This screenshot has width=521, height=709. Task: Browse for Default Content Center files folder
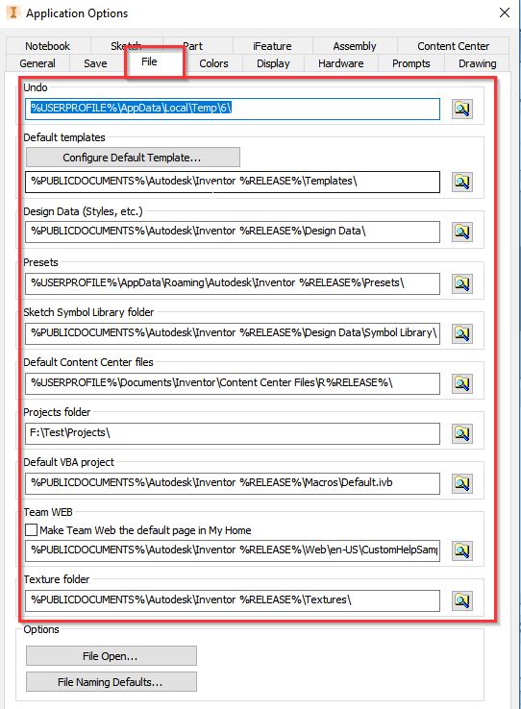click(x=462, y=383)
